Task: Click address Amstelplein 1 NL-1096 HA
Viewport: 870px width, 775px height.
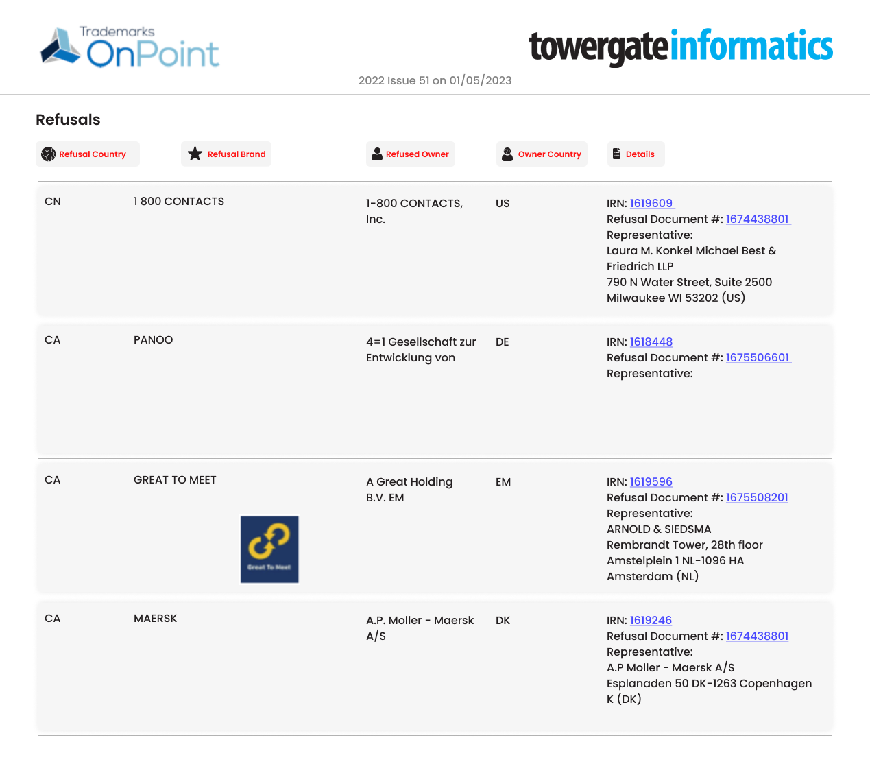Action: (x=675, y=560)
